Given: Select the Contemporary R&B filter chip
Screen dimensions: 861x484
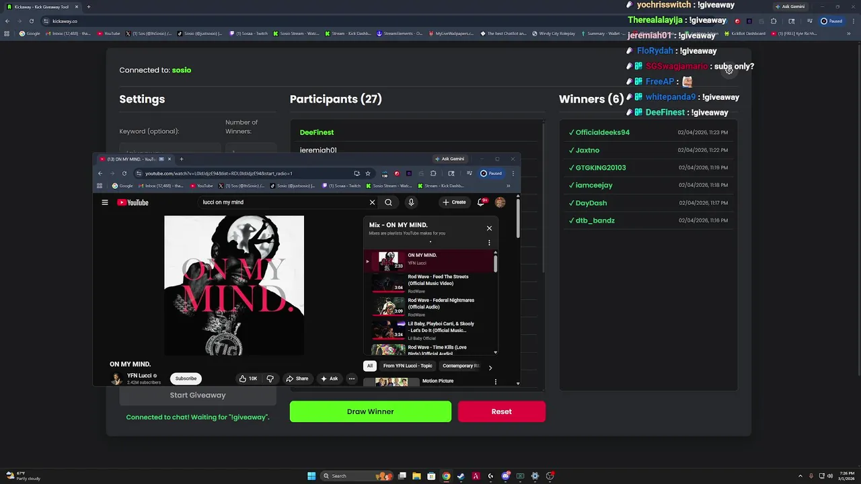Looking at the screenshot, I should point(460,366).
